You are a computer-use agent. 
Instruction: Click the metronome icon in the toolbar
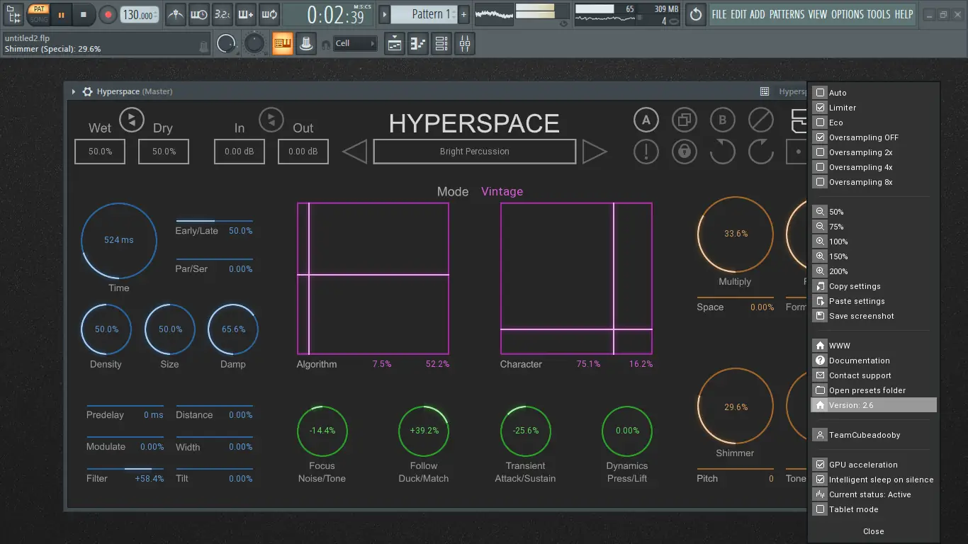[175, 14]
